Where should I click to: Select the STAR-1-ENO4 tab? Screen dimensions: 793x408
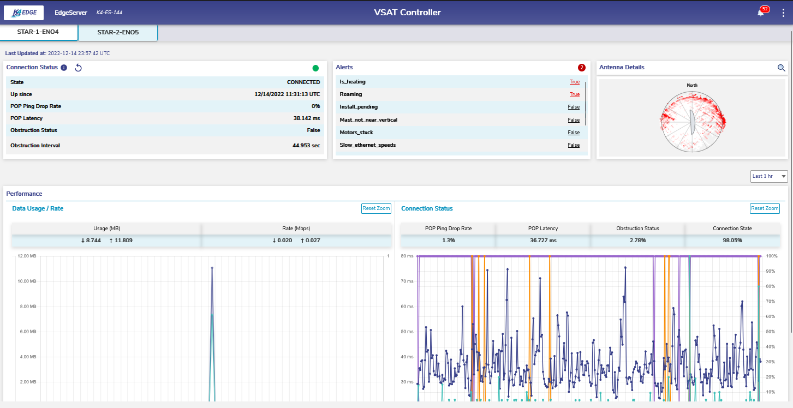click(38, 32)
